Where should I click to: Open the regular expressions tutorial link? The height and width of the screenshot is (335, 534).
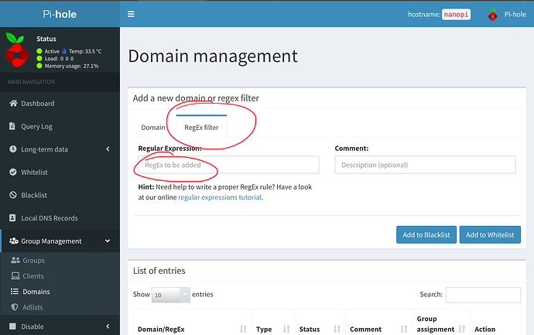(220, 197)
